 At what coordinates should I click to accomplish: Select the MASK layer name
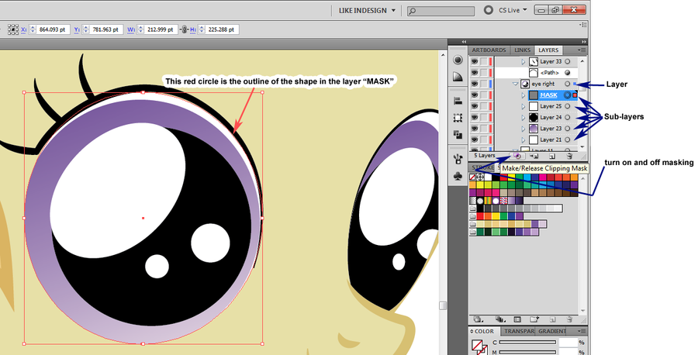point(548,95)
